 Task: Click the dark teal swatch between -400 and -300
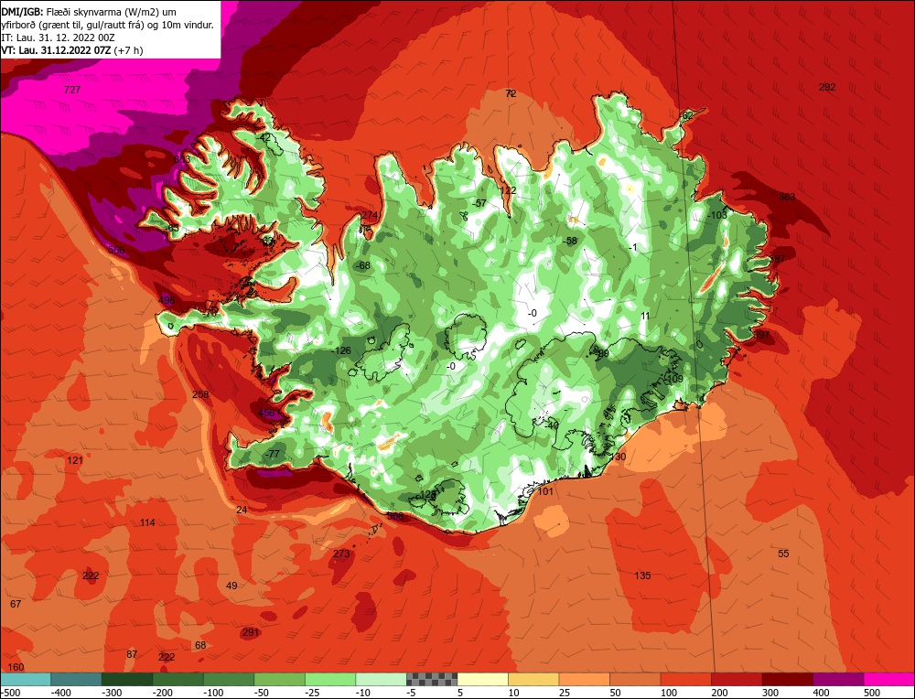[x=77, y=679]
